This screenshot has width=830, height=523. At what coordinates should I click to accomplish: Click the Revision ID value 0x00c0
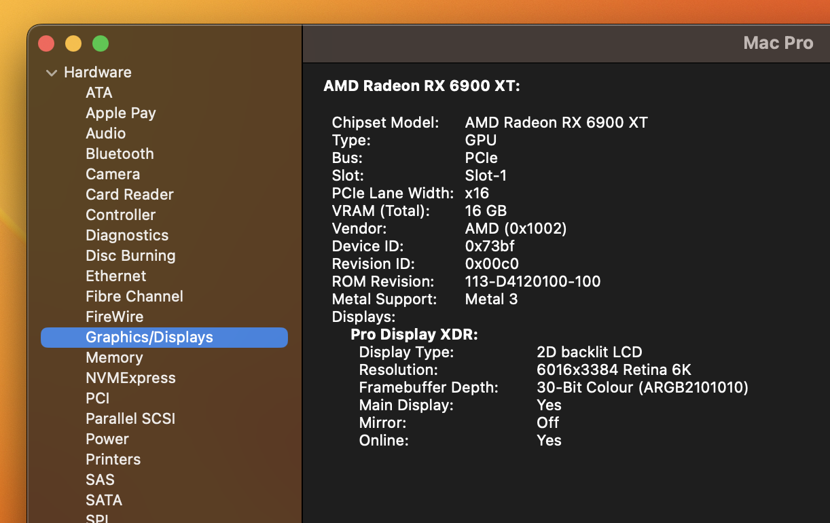[492, 264]
